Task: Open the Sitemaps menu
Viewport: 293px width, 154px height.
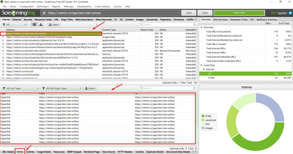Action: pos(69,7)
